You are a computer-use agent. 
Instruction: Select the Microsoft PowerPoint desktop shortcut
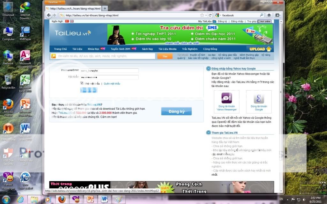(x=25, y=108)
